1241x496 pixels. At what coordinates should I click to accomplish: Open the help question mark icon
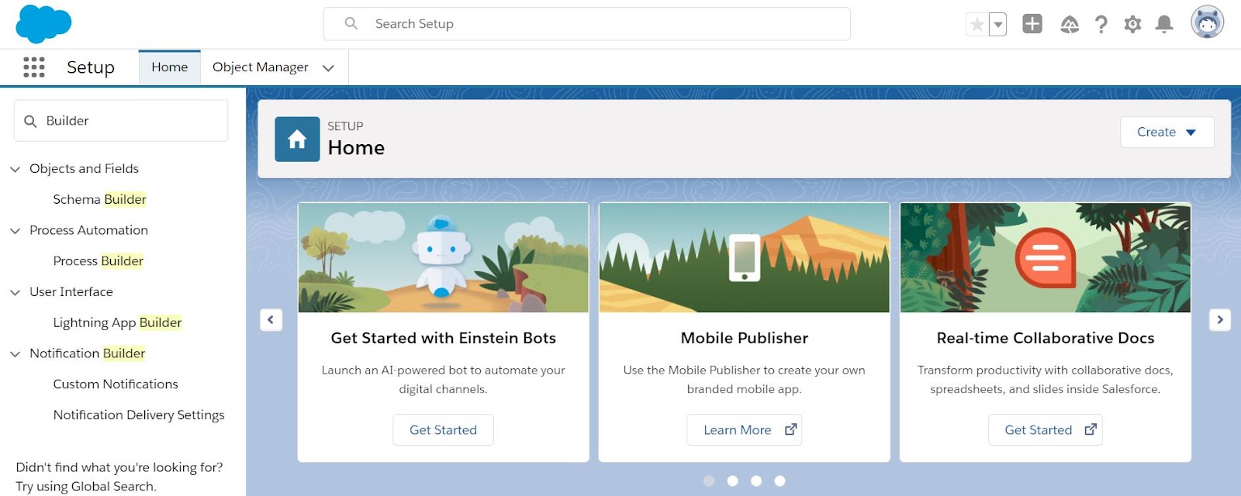[x=1101, y=25]
